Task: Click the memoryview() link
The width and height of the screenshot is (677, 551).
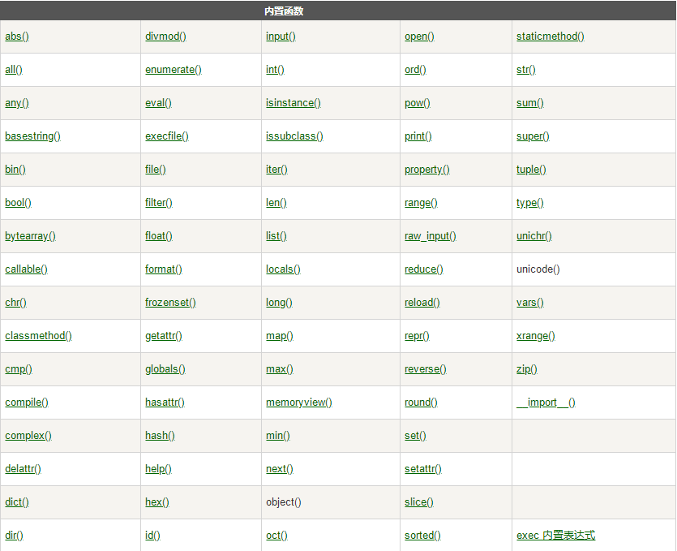Action: [299, 402]
